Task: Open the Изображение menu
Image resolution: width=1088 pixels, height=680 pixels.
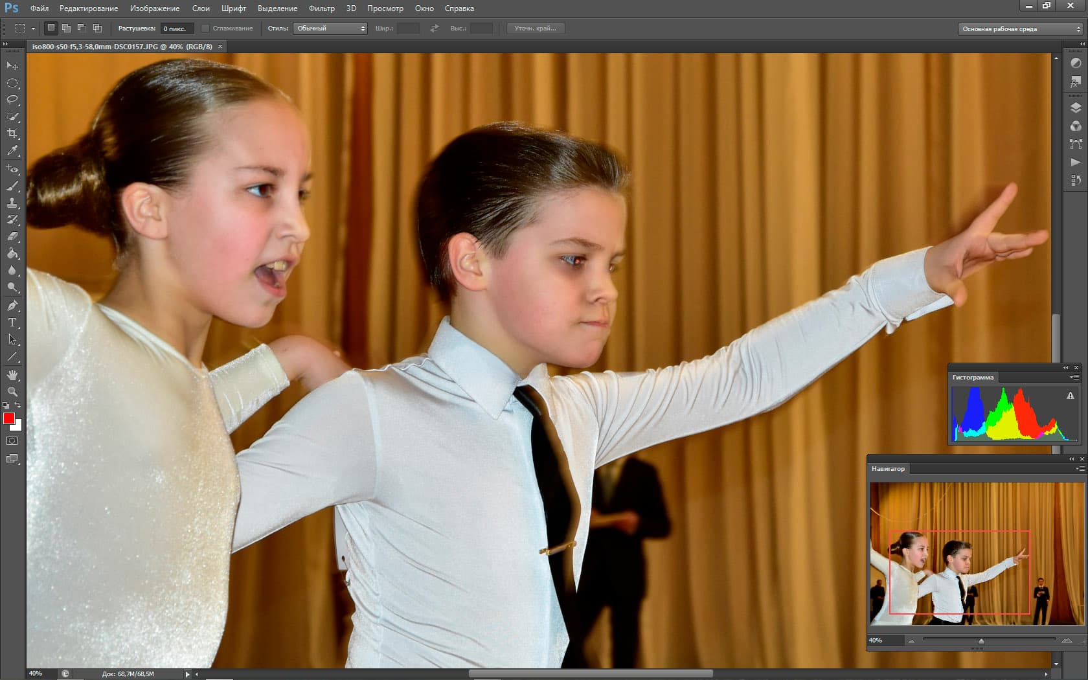Action: click(x=155, y=8)
